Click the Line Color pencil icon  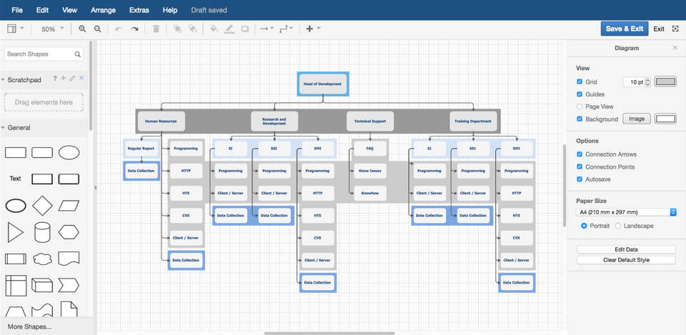[229, 29]
